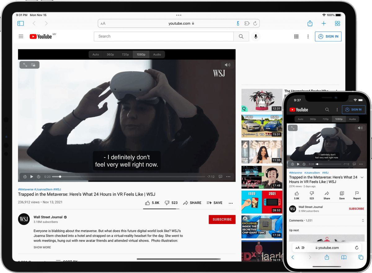
Task: Click SHARE under the iPad video
Action: pyautogui.click(x=192, y=203)
